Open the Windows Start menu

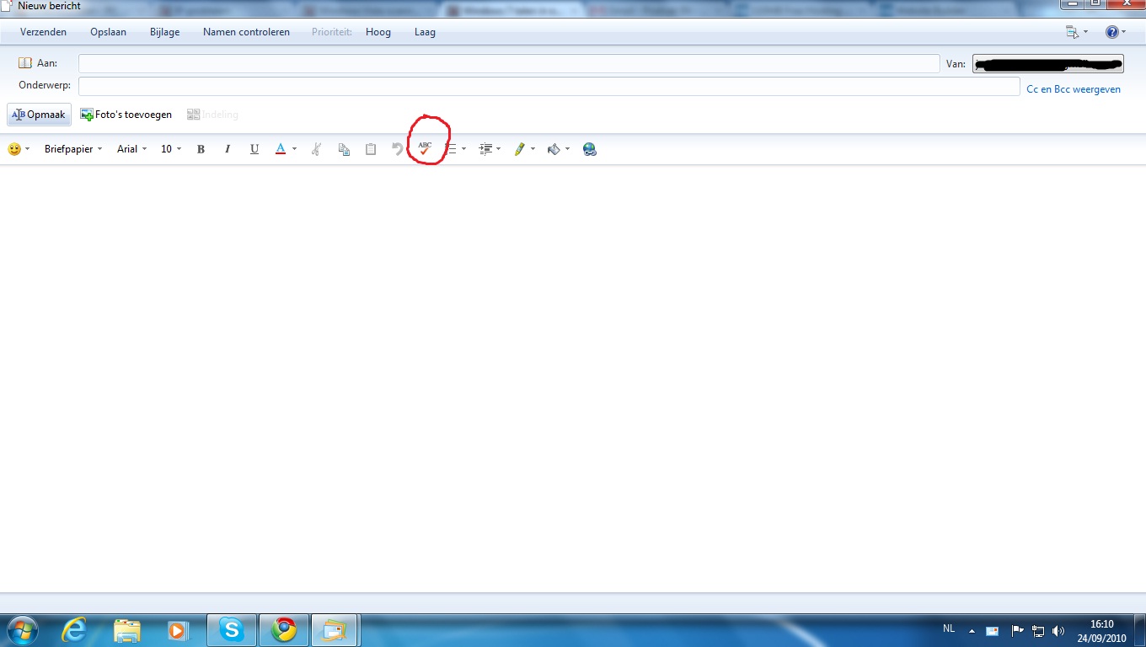click(x=22, y=630)
